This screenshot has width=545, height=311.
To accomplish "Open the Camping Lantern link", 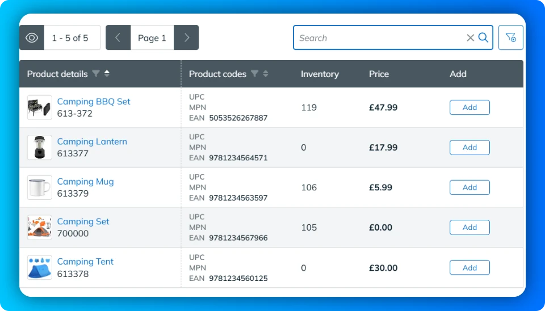I will point(92,142).
